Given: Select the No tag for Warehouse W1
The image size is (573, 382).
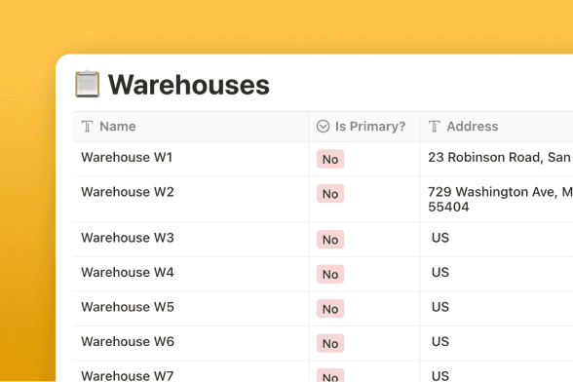Looking at the screenshot, I should pos(330,159).
